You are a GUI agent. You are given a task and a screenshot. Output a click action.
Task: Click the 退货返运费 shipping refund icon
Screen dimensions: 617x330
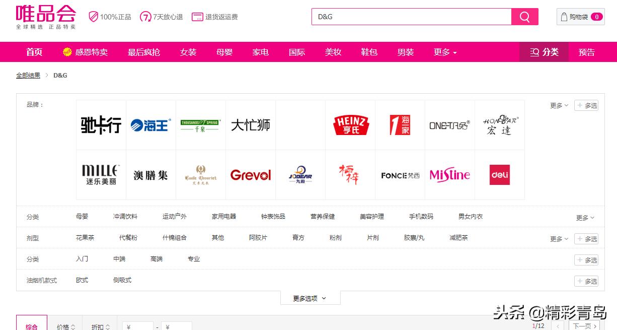[197, 17]
